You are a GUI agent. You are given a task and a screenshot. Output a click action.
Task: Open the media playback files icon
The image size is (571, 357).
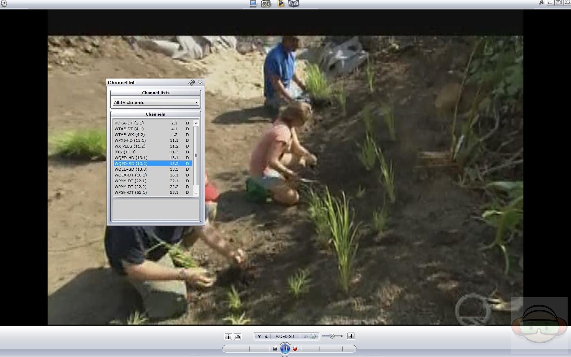point(281,4)
